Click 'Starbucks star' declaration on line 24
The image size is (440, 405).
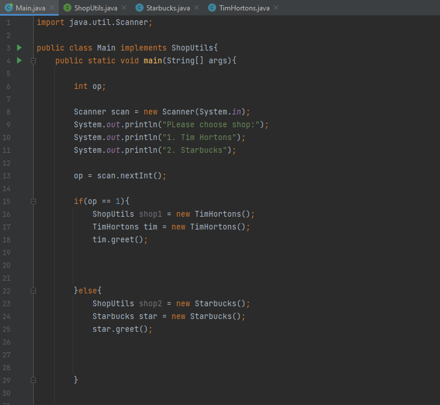coord(125,316)
